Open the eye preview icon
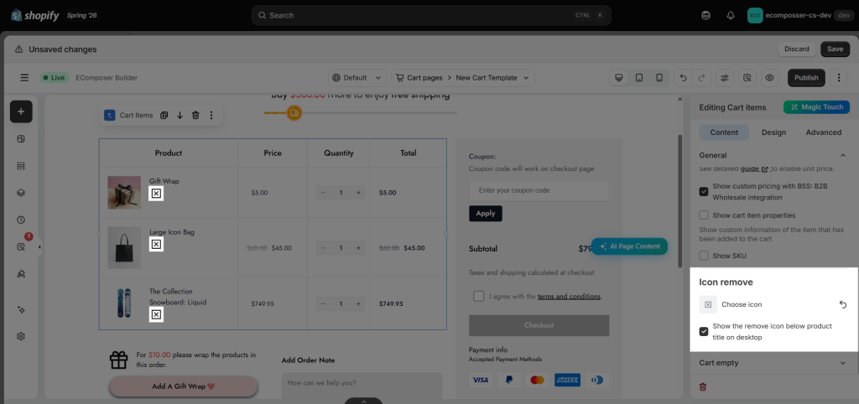 769,78
